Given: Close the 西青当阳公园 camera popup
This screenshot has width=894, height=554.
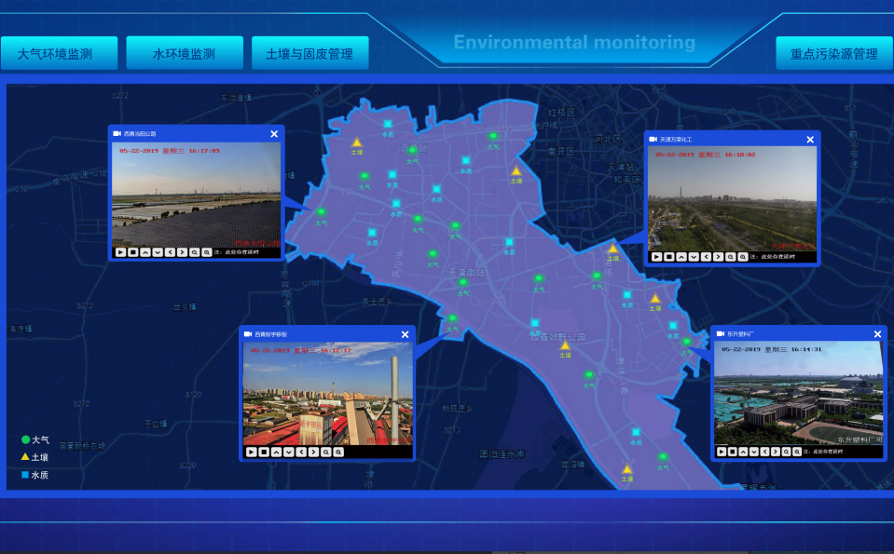Looking at the screenshot, I should pyautogui.click(x=274, y=134).
